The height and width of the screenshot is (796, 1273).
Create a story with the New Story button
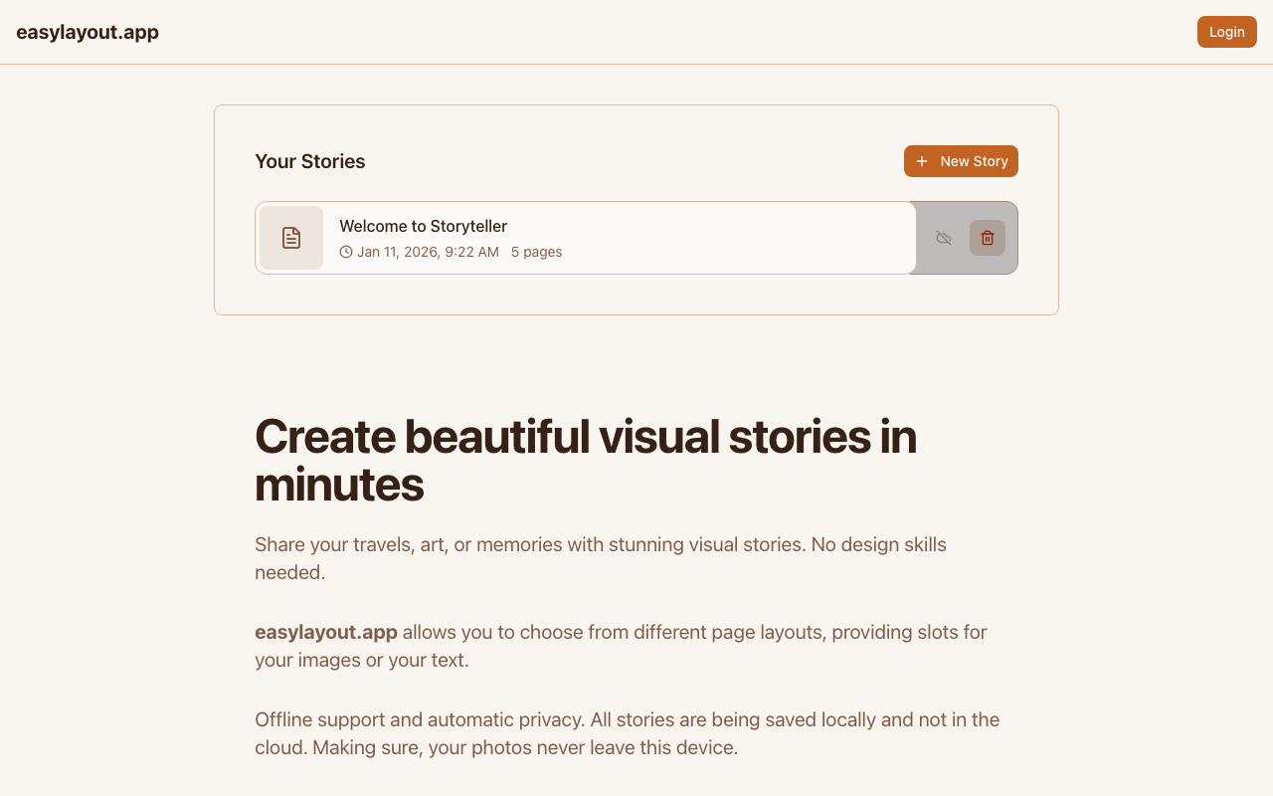click(961, 160)
